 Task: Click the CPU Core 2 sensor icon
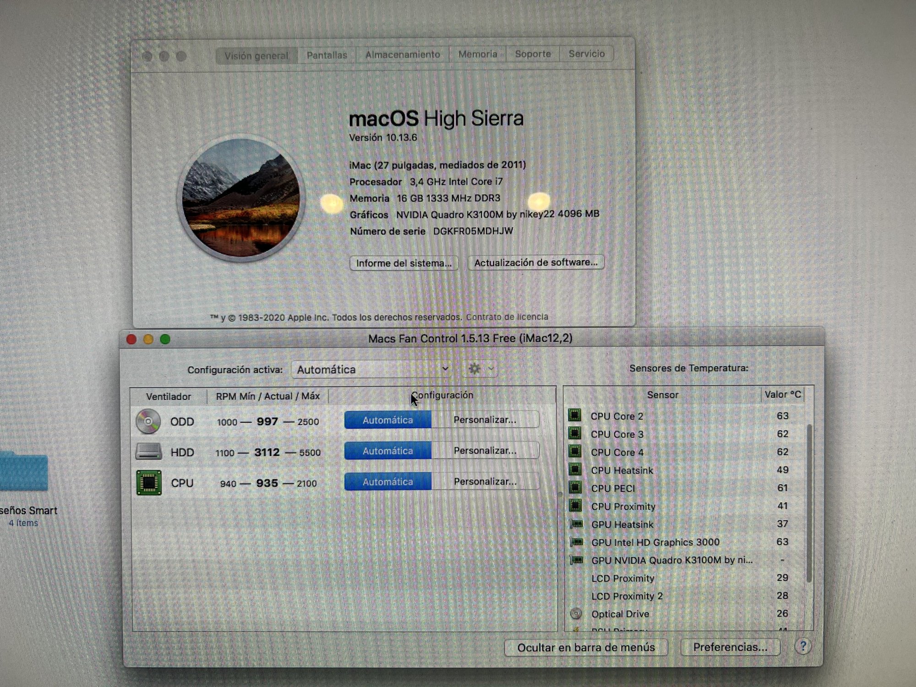[x=575, y=415]
